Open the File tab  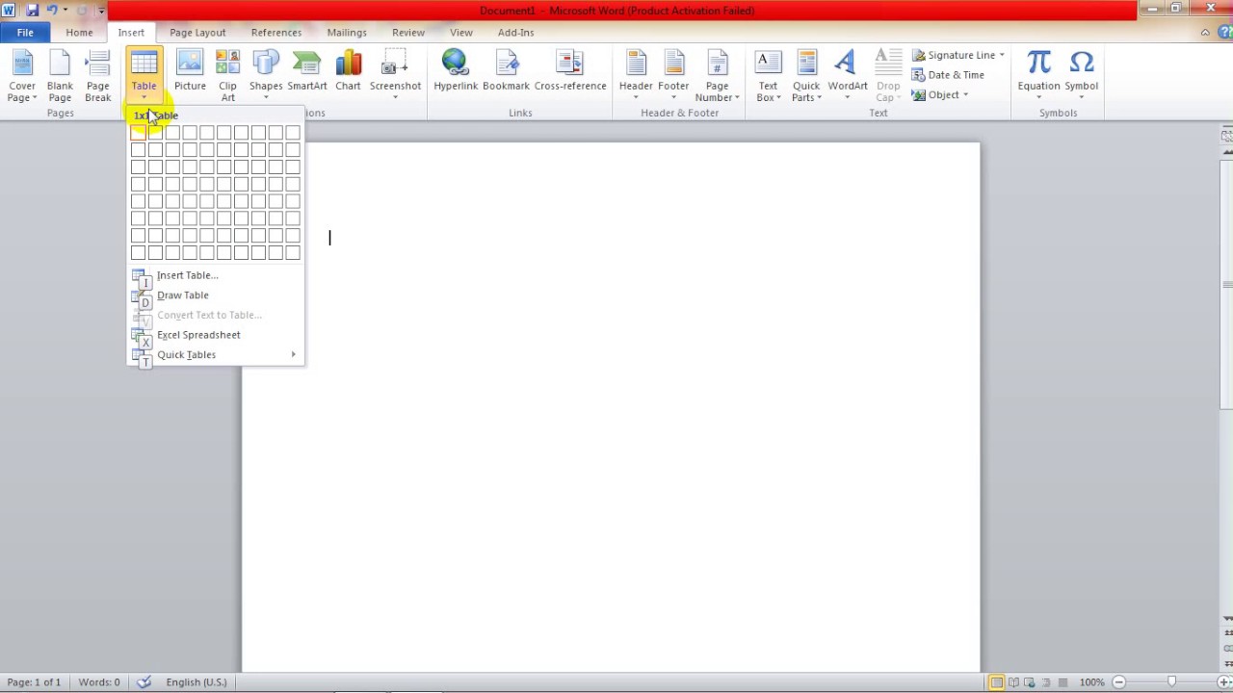tap(25, 33)
